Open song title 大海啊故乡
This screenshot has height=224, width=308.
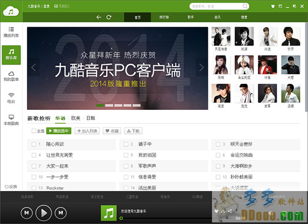coord(241,166)
